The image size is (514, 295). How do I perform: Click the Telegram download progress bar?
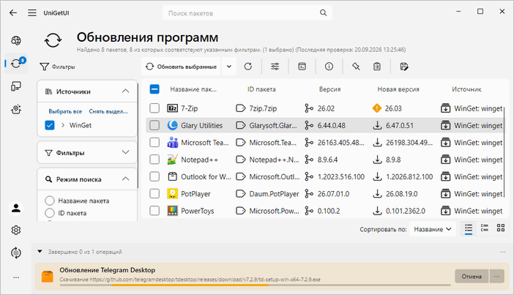pyautogui.click(x=255, y=285)
